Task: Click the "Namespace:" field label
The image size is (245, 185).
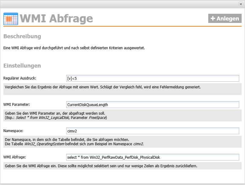Action: click(13, 131)
